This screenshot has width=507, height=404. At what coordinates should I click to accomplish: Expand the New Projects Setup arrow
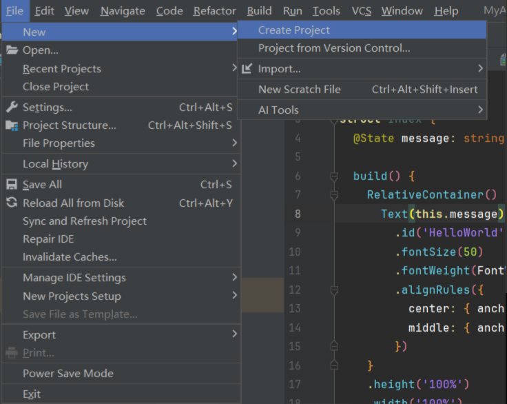(x=234, y=295)
